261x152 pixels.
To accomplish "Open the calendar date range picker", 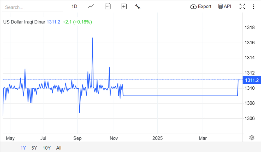I will (108, 7).
